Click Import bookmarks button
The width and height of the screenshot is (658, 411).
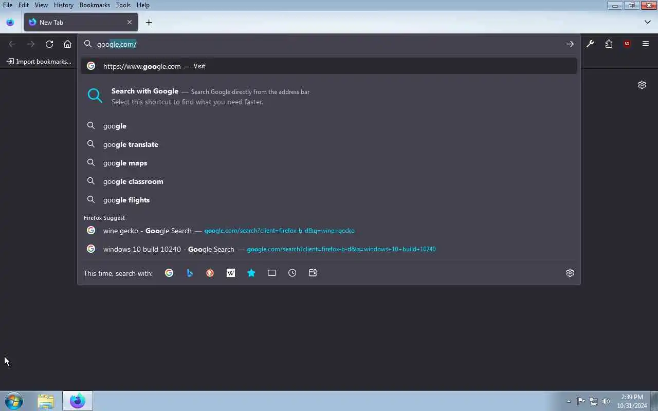tap(39, 62)
